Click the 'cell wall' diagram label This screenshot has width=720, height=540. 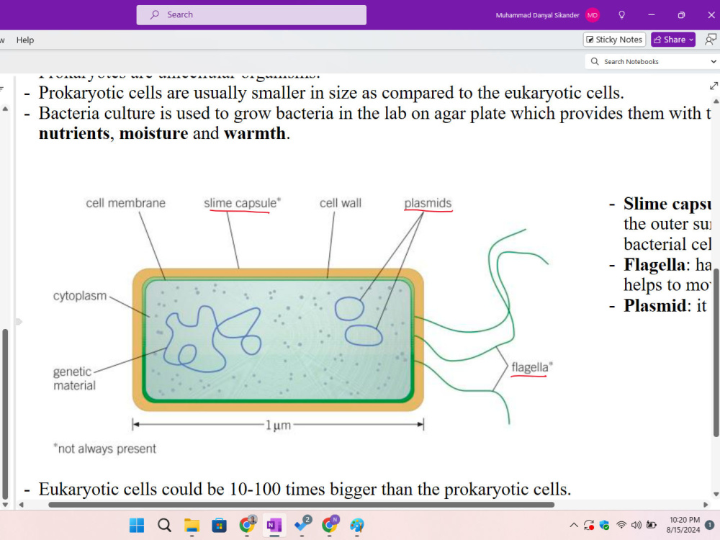tap(341, 203)
